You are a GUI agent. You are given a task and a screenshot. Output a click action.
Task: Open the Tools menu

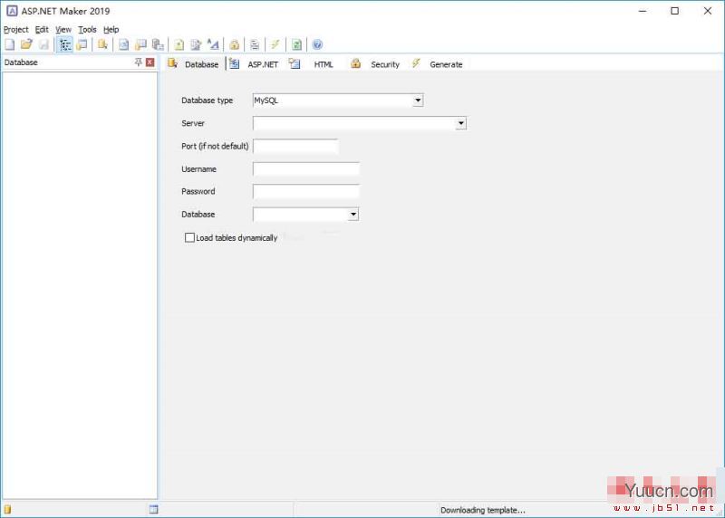(87, 30)
